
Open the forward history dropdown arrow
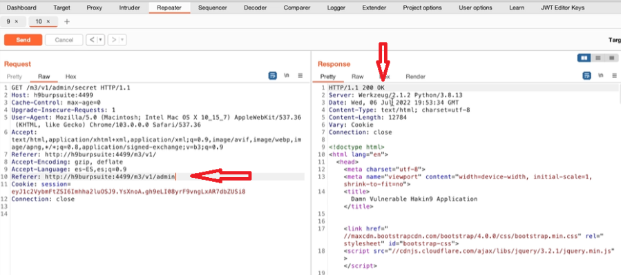(x=122, y=40)
